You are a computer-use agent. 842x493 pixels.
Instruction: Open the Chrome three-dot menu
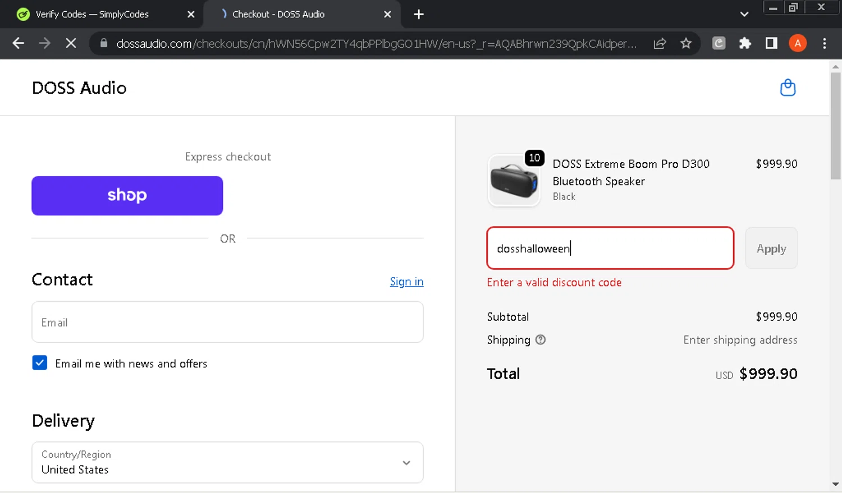(824, 43)
